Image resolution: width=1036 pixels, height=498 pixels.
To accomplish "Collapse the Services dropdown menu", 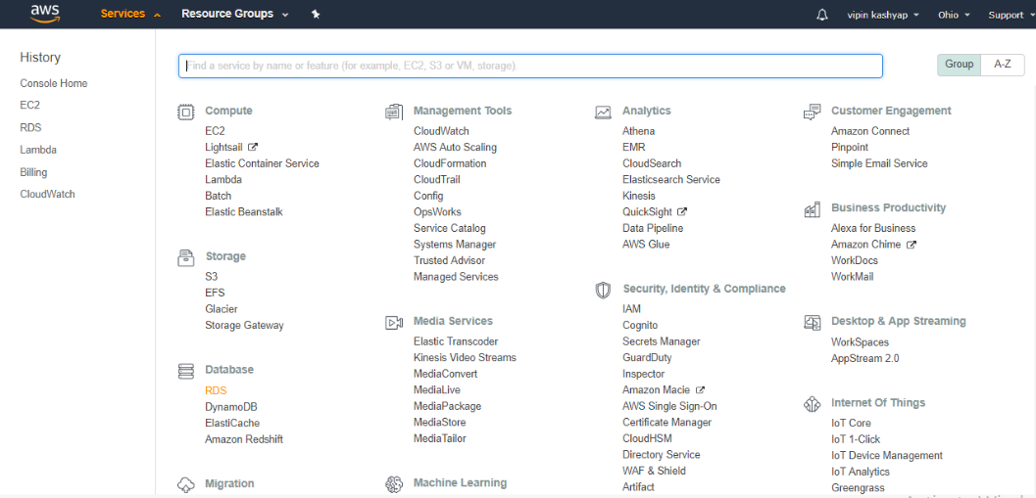I will 130,15.
